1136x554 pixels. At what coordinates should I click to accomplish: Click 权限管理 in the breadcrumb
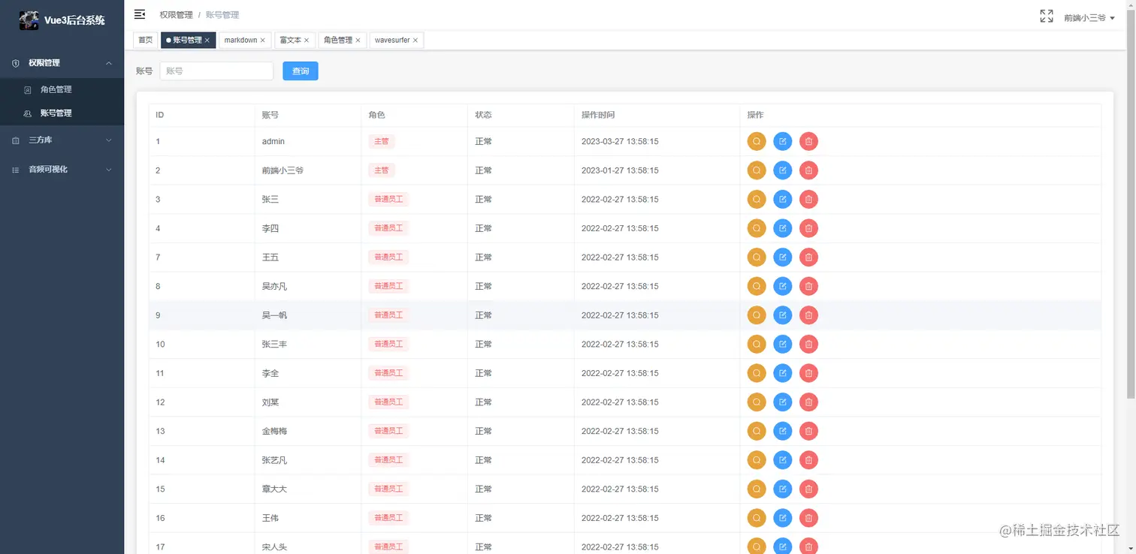tap(176, 15)
